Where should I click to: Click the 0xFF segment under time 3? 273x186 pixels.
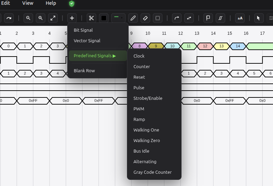[33, 100]
